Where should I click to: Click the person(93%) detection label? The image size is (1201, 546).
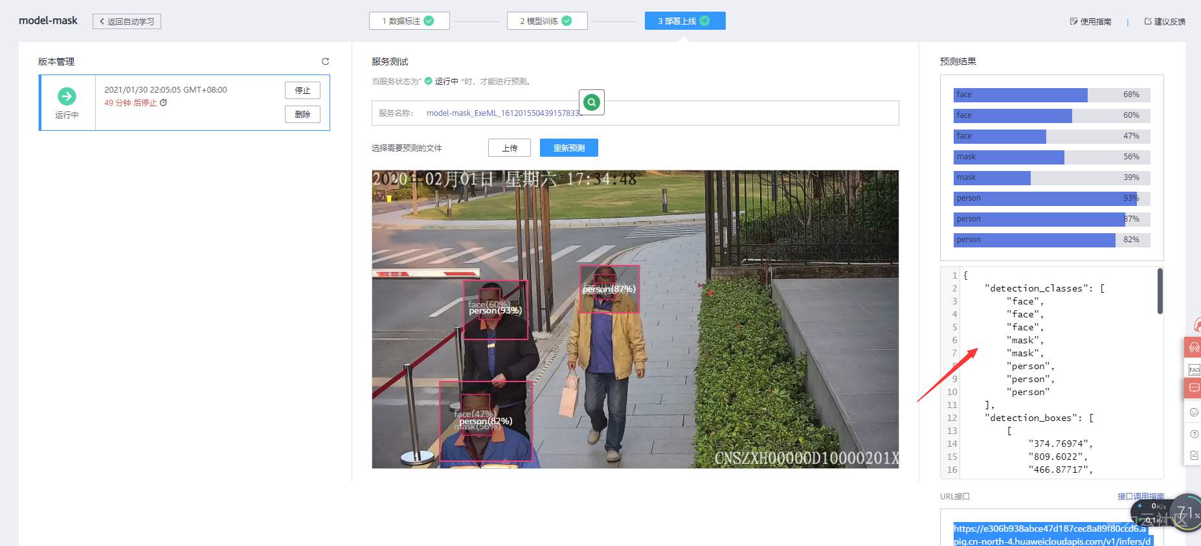click(495, 311)
